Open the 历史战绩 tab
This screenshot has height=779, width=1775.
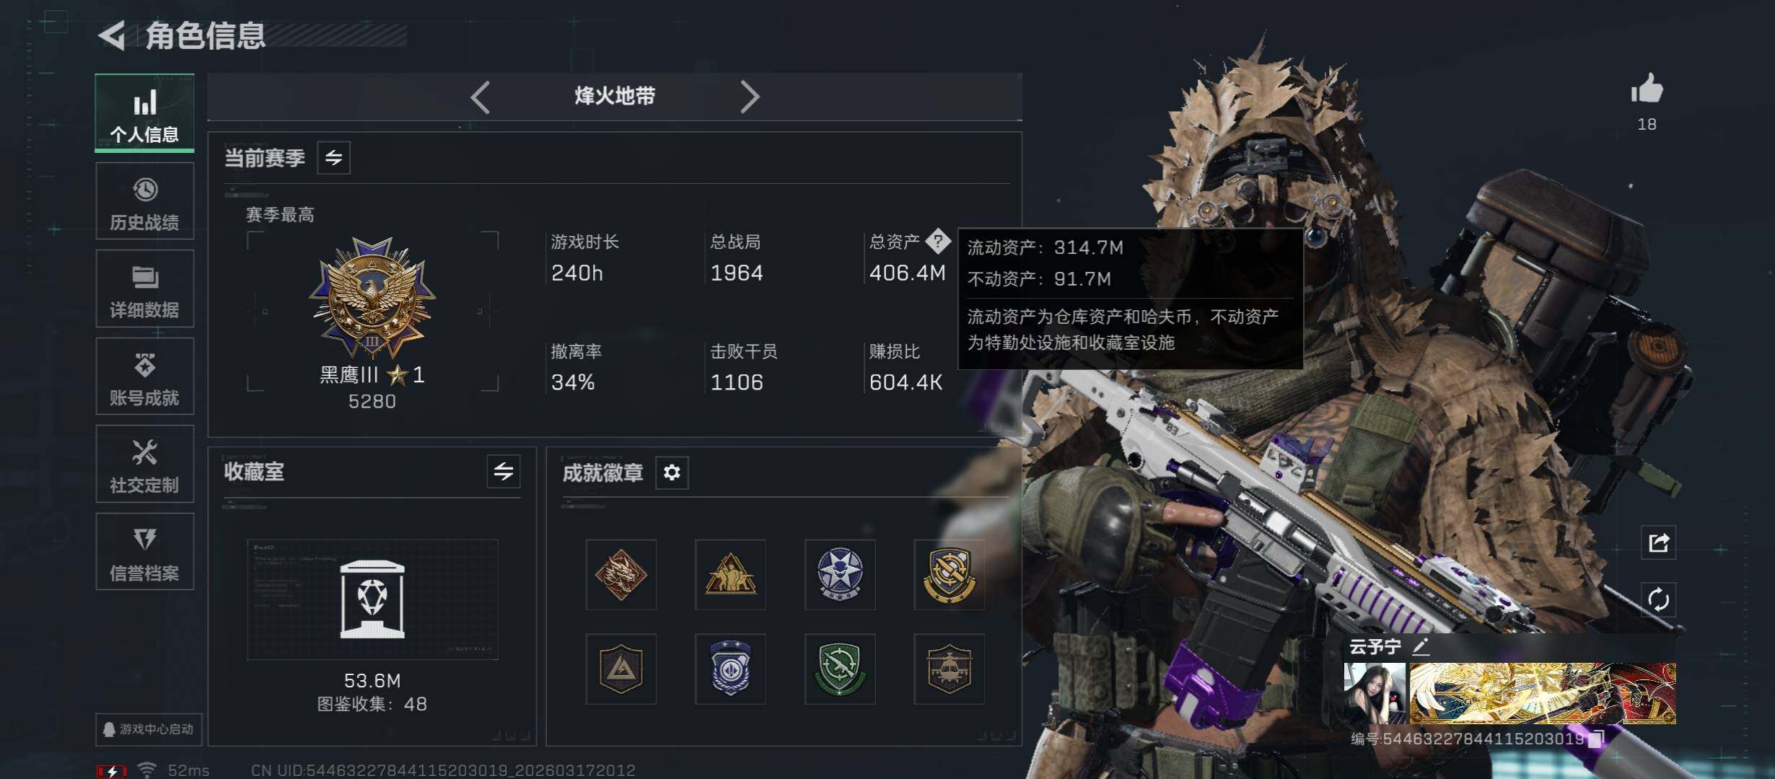pos(145,201)
